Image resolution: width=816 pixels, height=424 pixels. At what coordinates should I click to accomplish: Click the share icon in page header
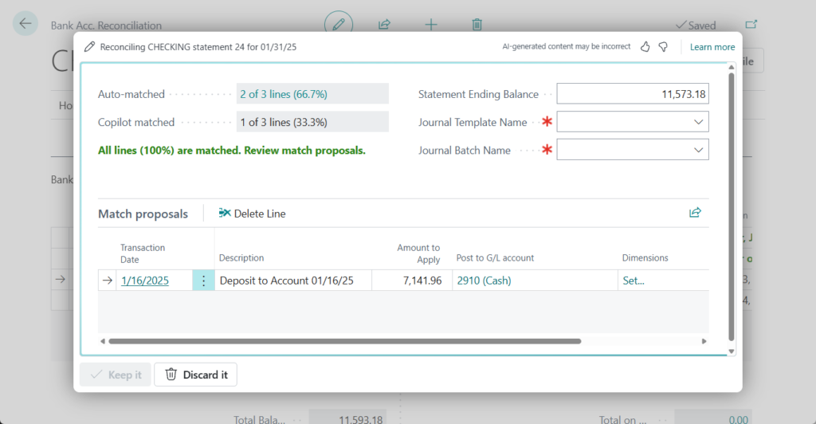click(x=384, y=24)
